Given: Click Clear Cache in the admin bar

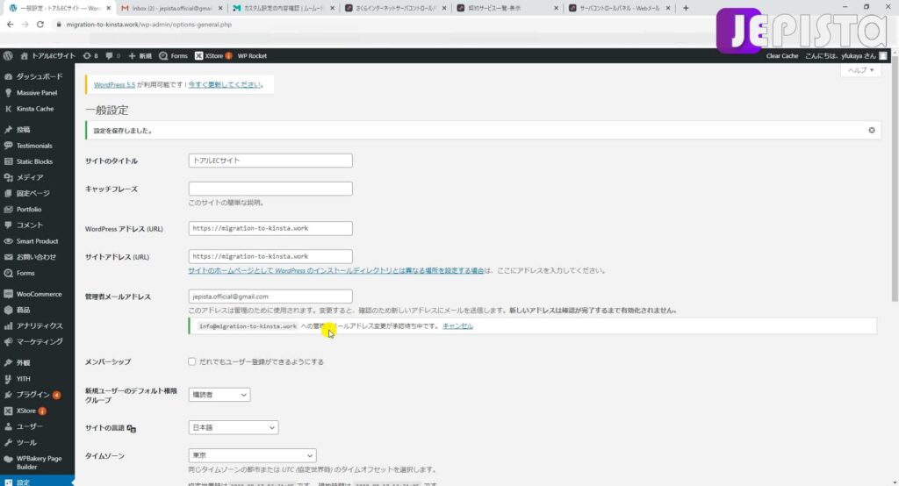Looking at the screenshot, I should click(x=782, y=55).
